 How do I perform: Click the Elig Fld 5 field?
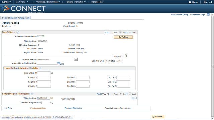point(83,82)
